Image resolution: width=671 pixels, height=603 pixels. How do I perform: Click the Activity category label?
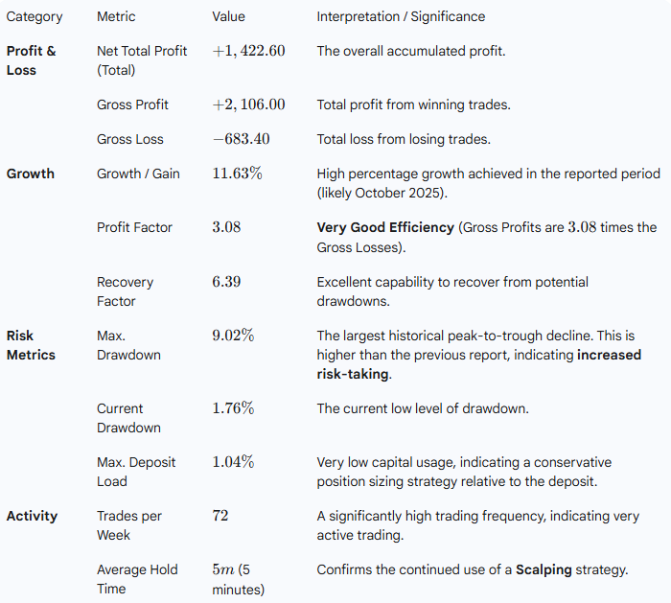tap(32, 516)
